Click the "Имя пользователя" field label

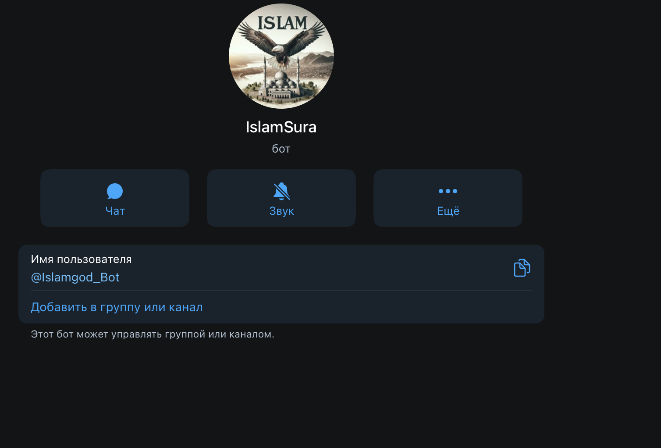click(81, 259)
